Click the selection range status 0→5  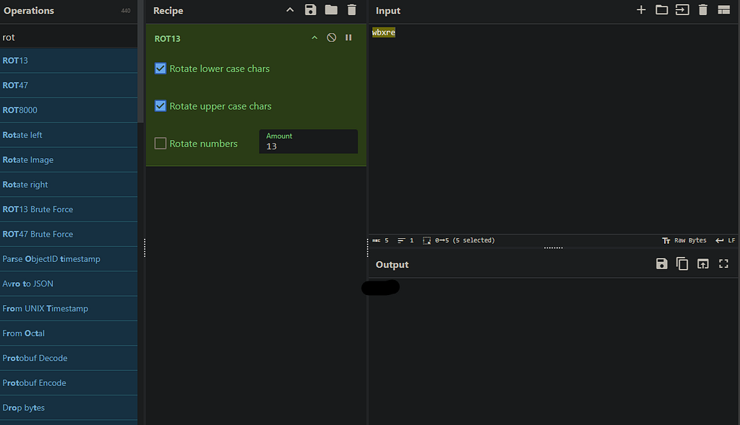(459, 240)
